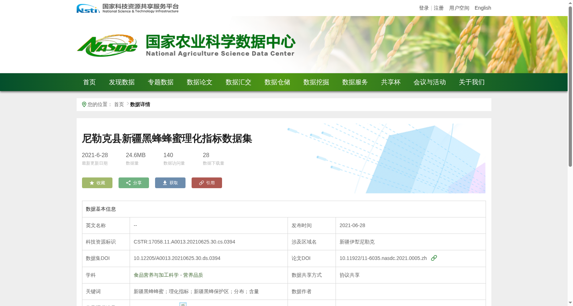Viewport: 573px width, 306px height.
Task: Click the 2021-6-28 last update date
Action: [x=95, y=155]
